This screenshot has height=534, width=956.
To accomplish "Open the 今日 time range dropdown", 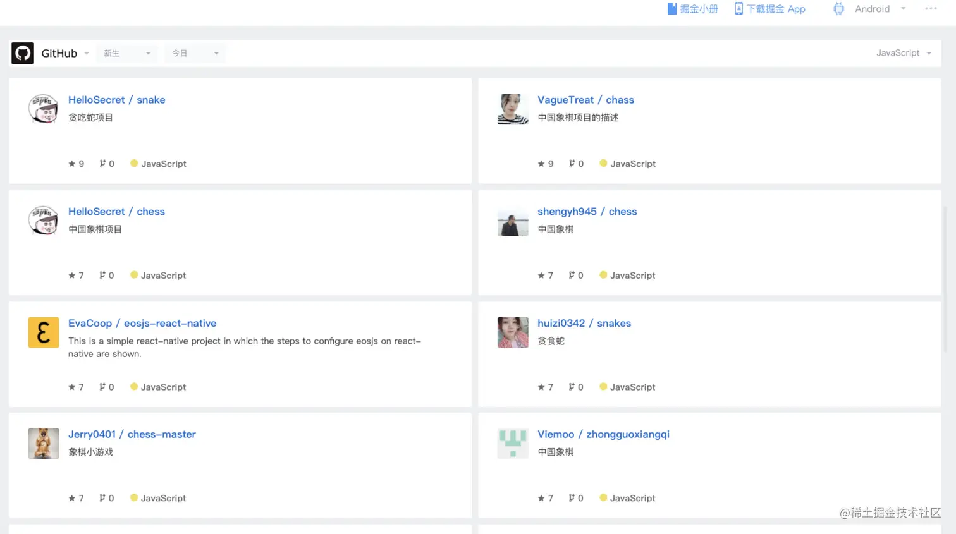I will 195,53.
